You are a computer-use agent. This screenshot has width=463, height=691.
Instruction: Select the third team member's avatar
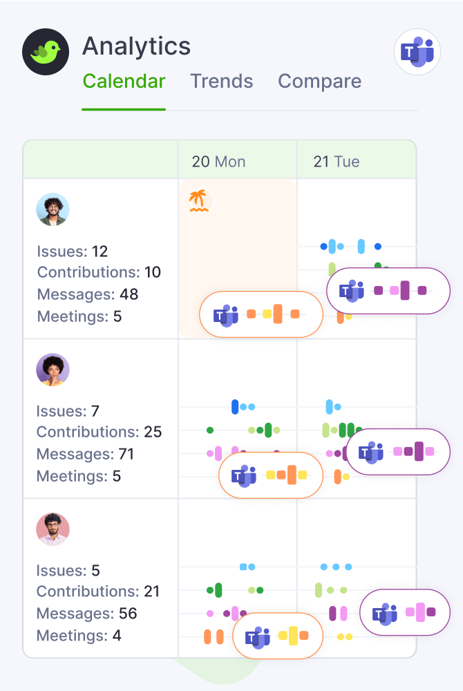pyautogui.click(x=53, y=529)
